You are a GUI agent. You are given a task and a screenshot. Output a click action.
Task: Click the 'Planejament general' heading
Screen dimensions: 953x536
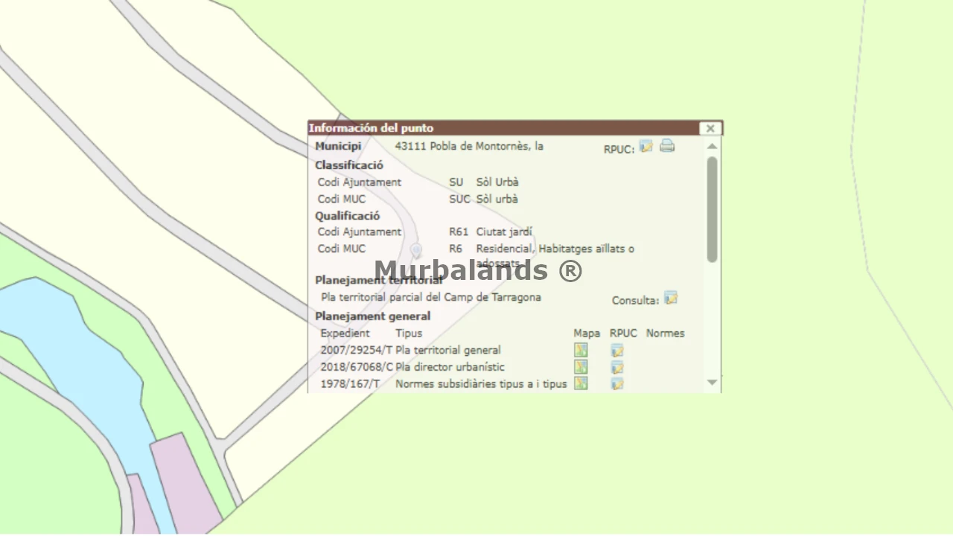pyautogui.click(x=372, y=316)
